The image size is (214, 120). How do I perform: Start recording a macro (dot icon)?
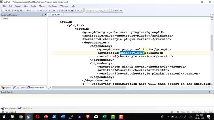click(76, 10)
